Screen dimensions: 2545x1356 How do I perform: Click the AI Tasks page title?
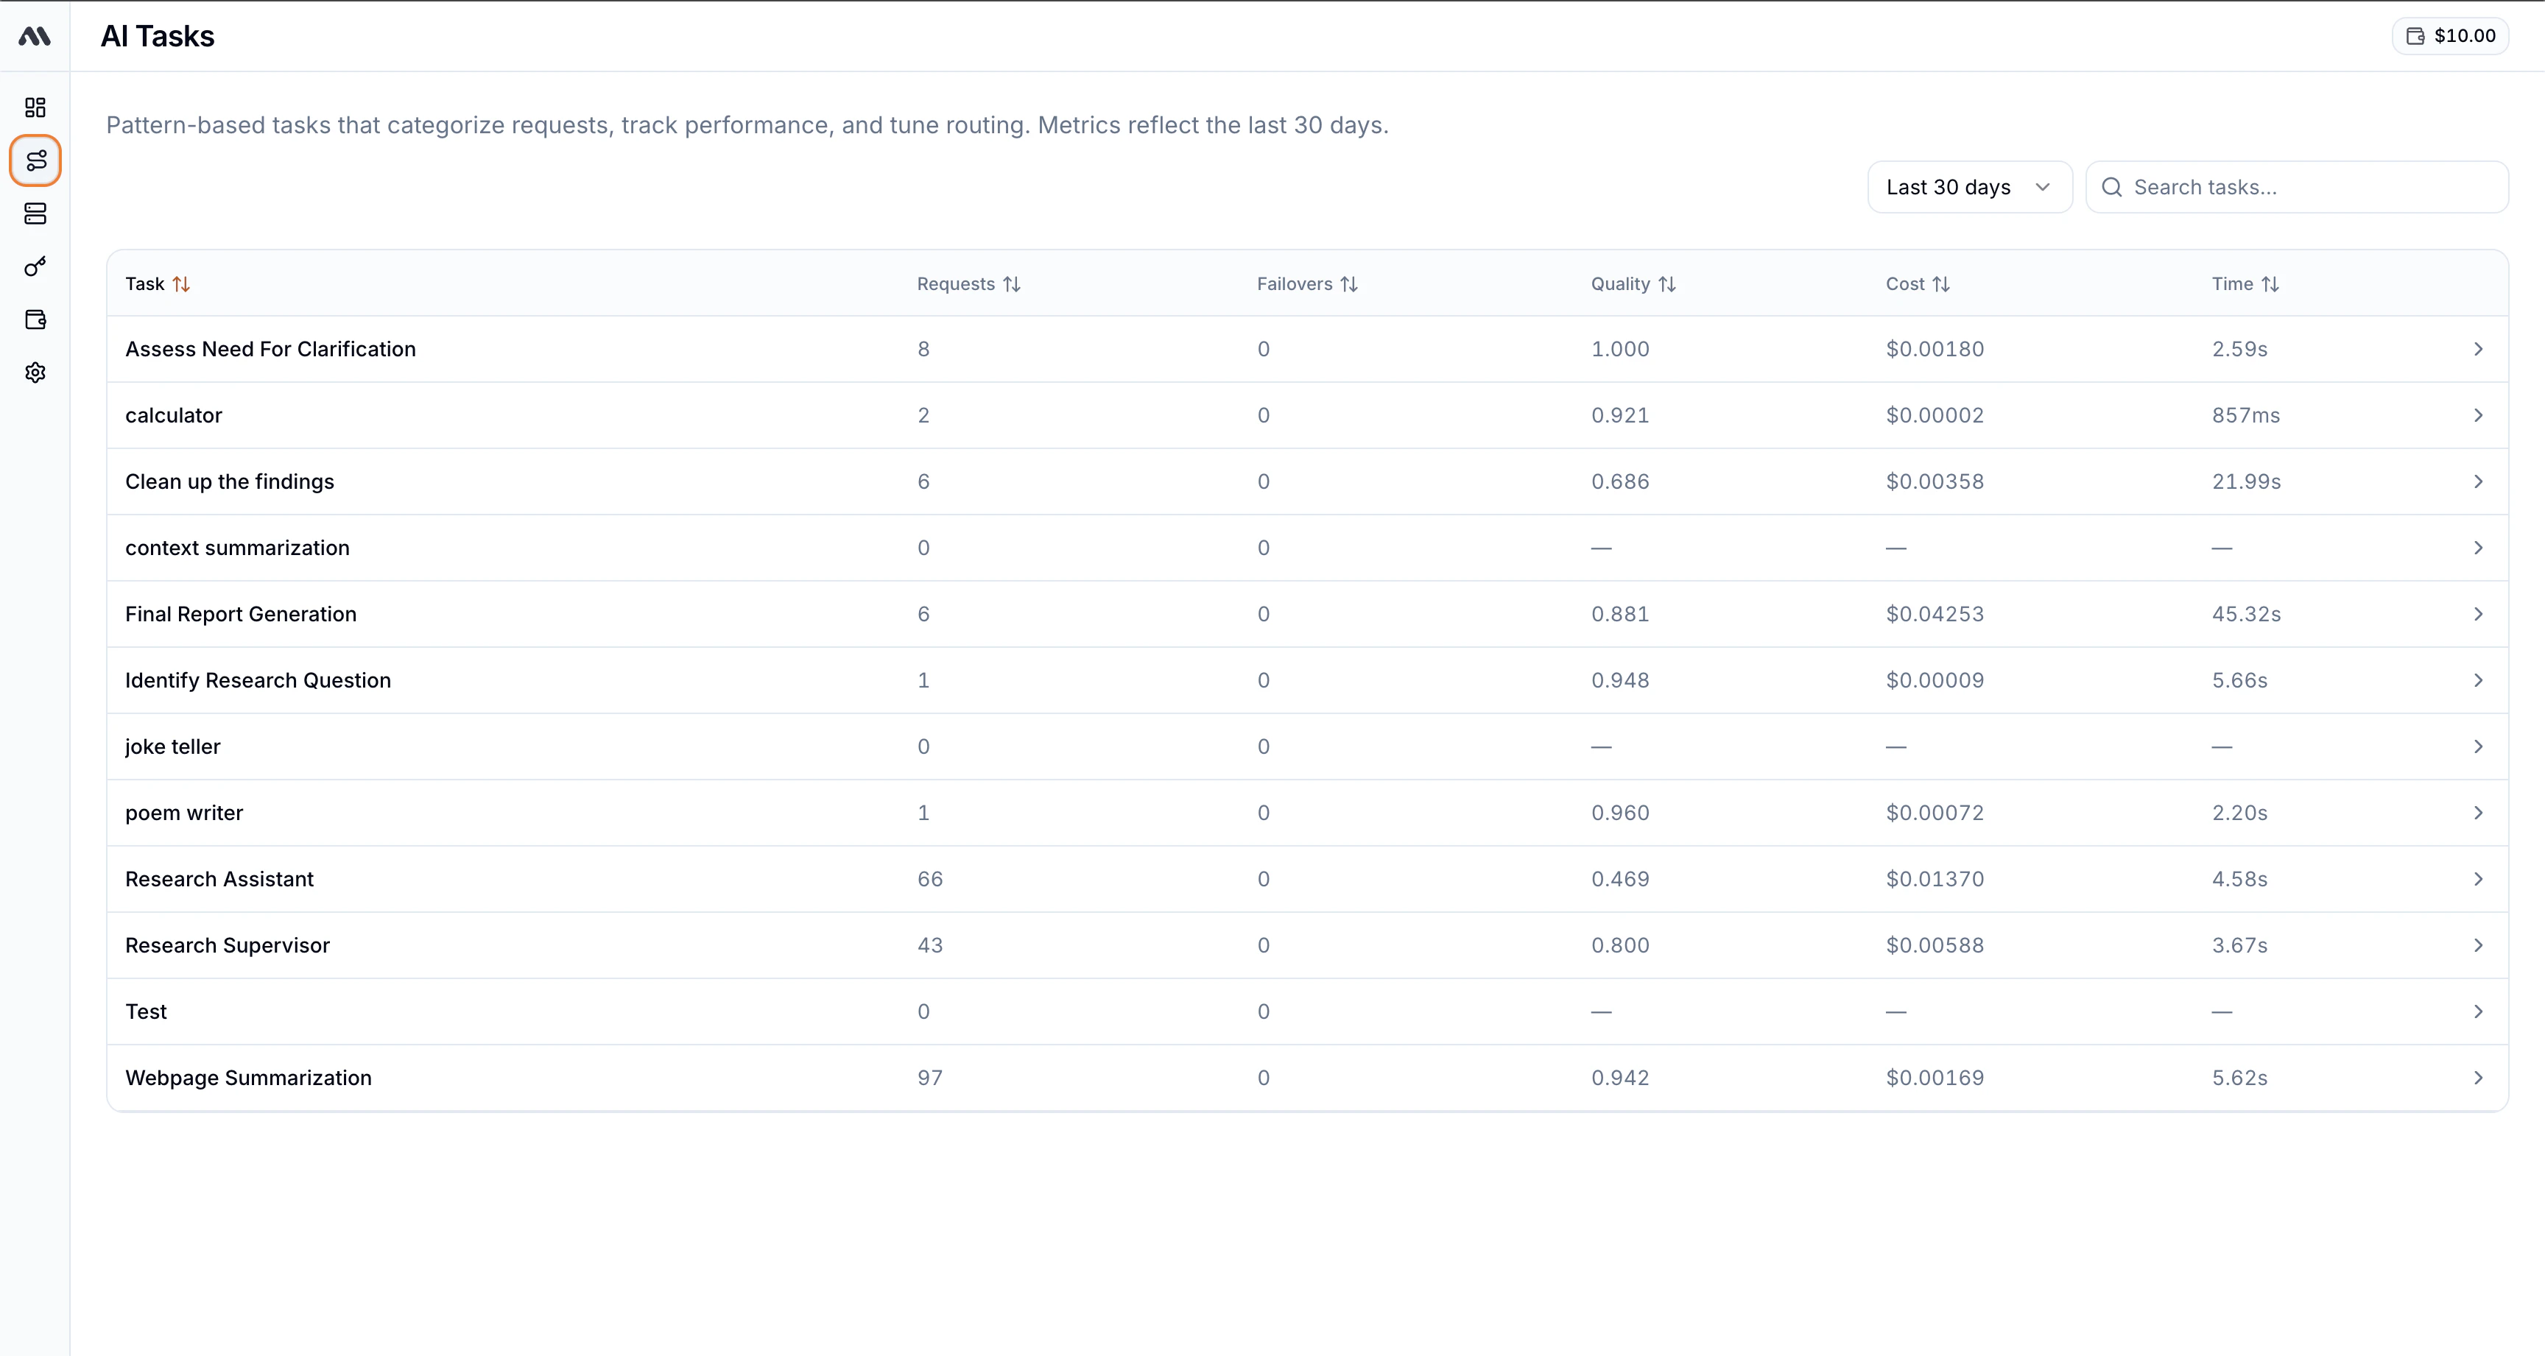(157, 37)
